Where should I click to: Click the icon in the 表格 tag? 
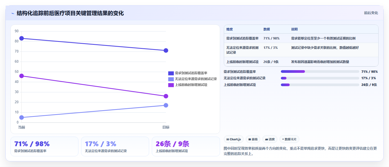coord(250,139)
